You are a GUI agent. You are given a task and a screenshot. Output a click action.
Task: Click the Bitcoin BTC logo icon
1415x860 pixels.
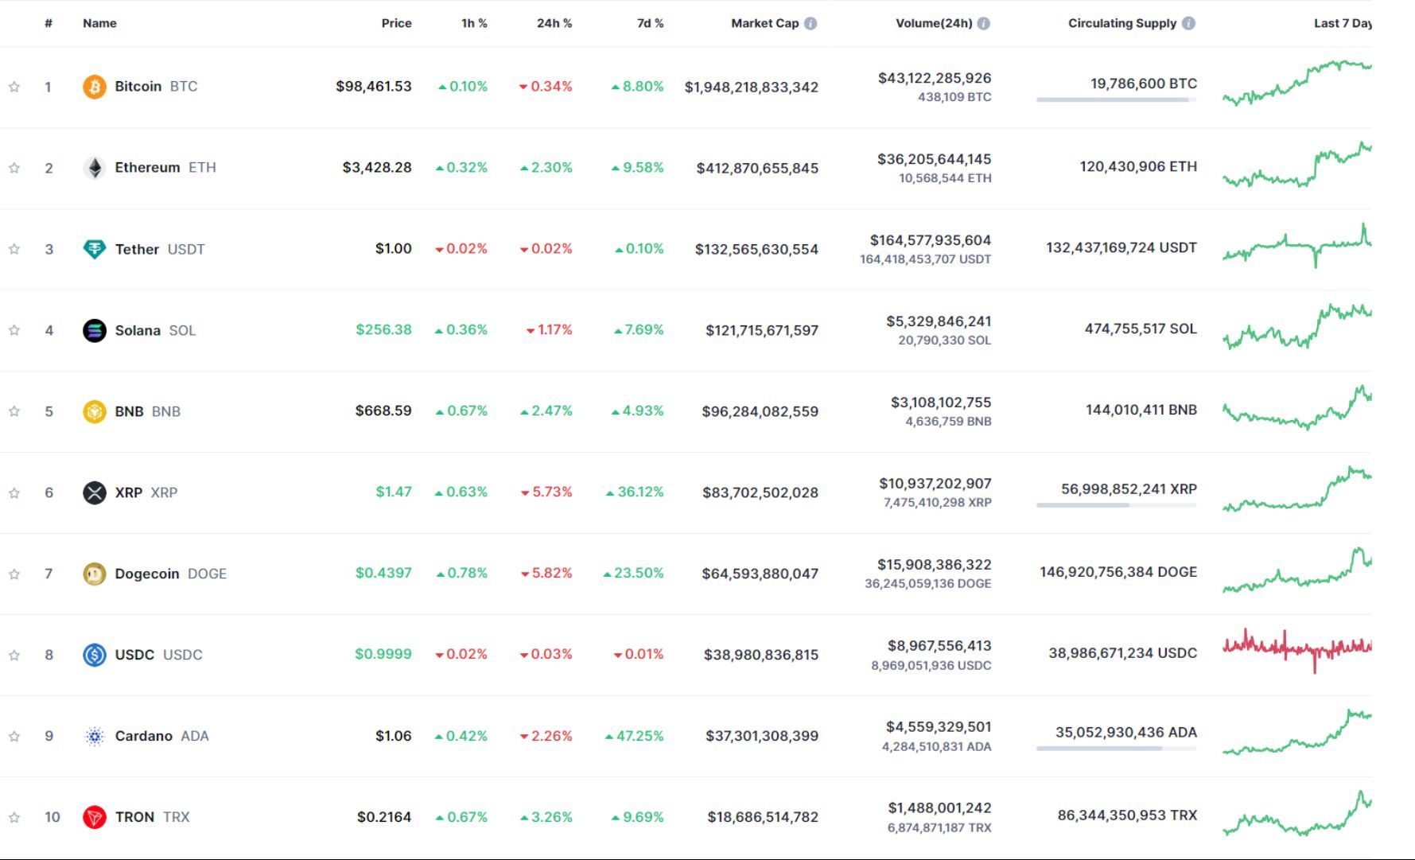point(93,86)
